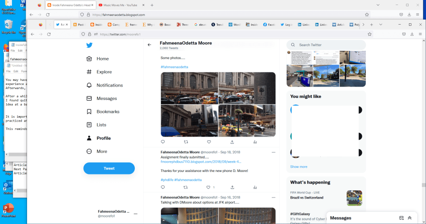Open Explore from the Twitter sidebar
This screenshot has width=426, height=224.
click(104, 72)
